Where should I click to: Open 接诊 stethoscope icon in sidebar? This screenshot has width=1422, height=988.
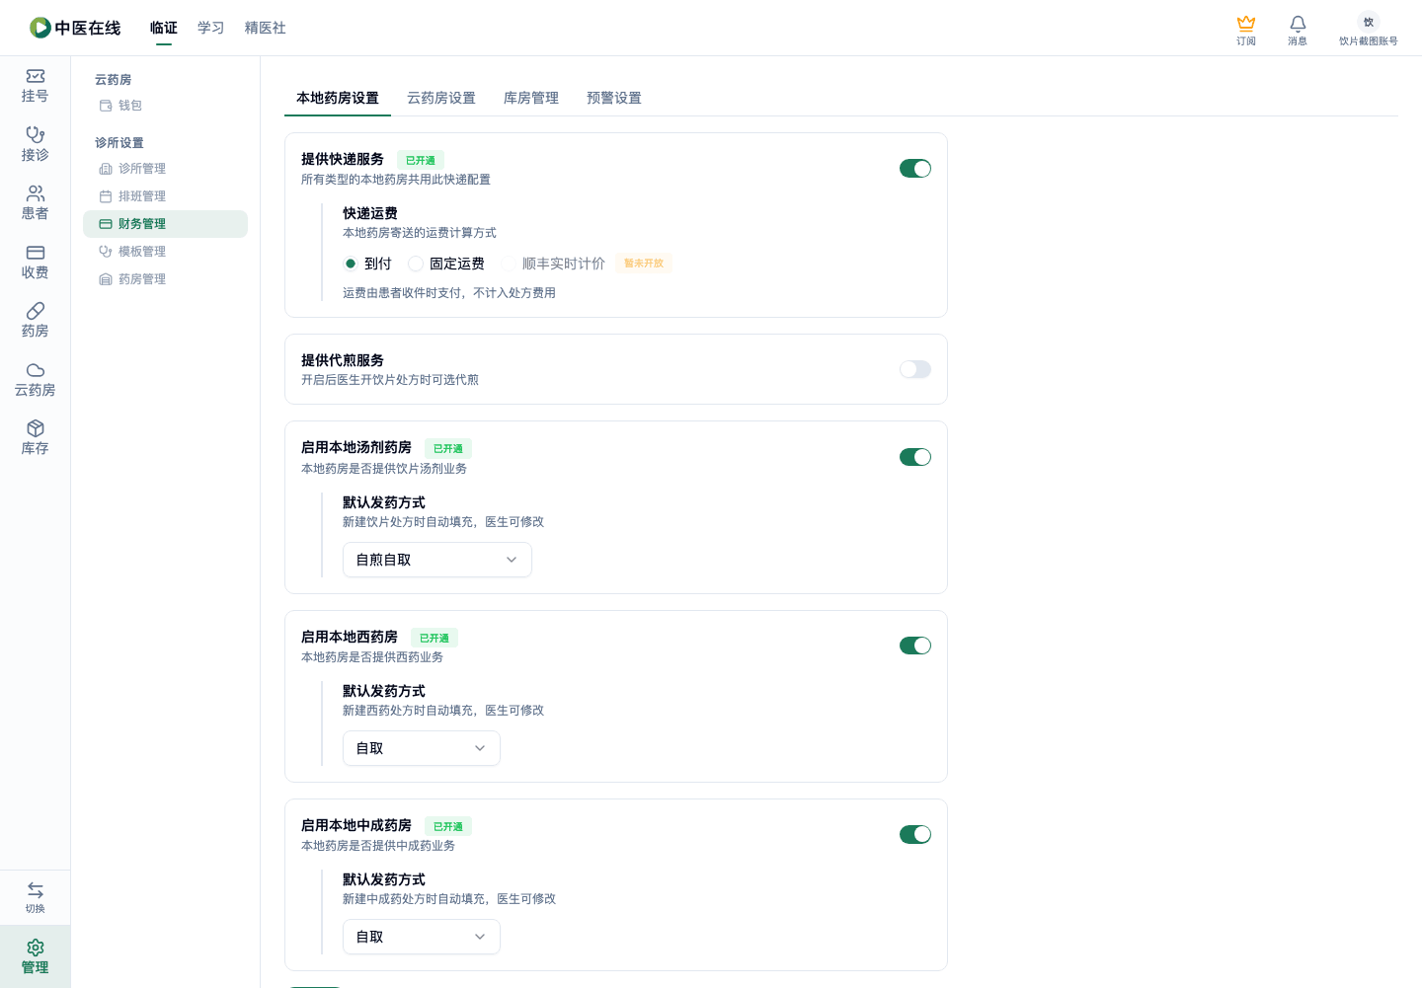[36, 134]
